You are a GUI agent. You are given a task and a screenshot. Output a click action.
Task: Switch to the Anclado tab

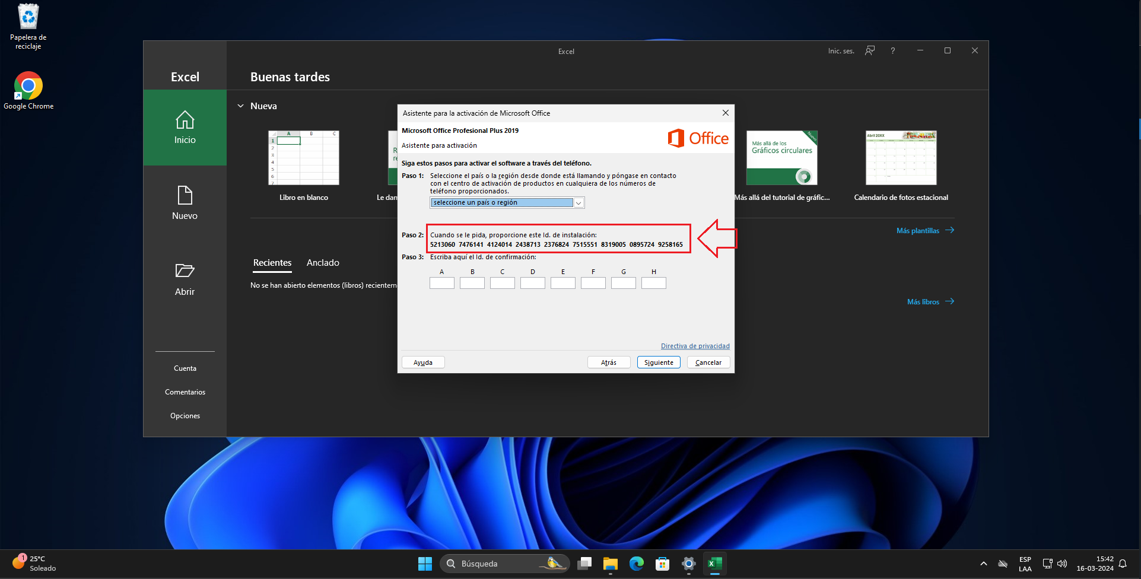(x=323, y=262)
